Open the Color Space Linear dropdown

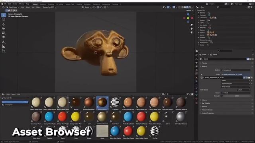tap(243, 90)
